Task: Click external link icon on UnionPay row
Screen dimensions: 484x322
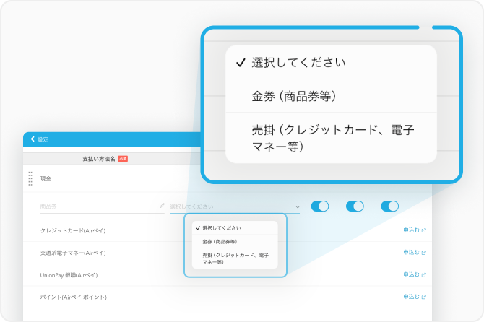Action: tap(424, 275)
